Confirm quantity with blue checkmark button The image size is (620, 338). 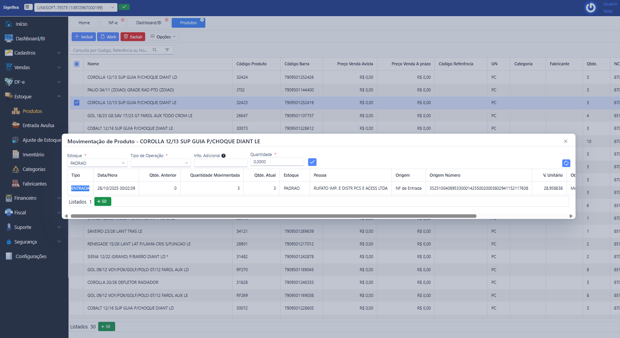point(312,162)
